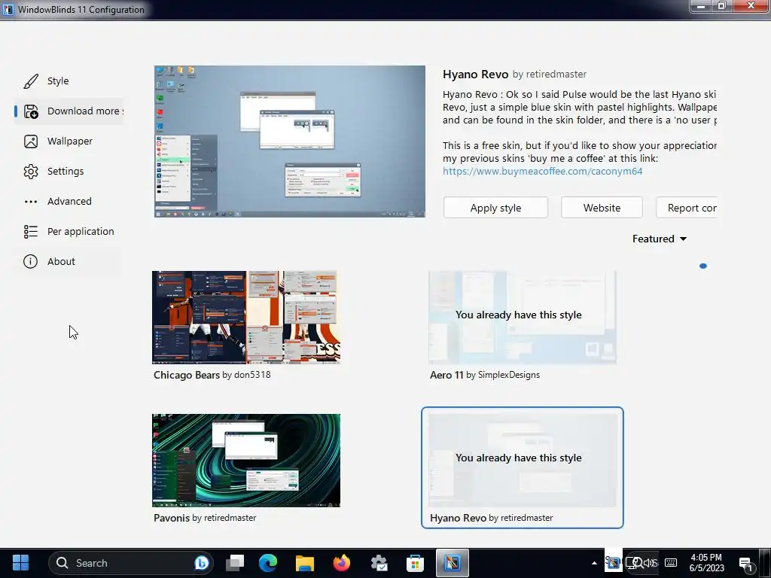The width and height of the screenshot is (771, 578).
Task: Go to the Wallpaper page
Action: (x=70, y=141)
